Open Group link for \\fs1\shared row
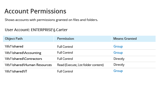Viewport: 158px width, 106px height. tap(118, 46)
